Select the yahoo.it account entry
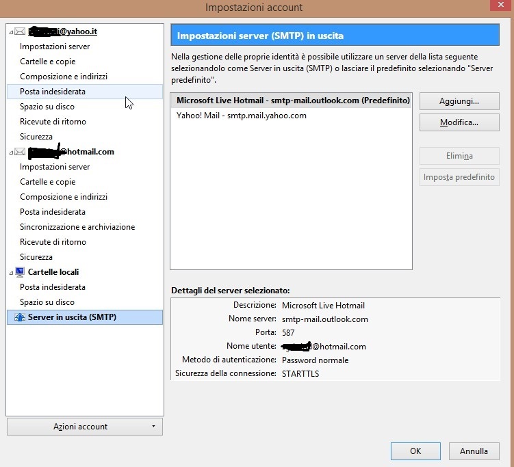 tap(62, 31)
